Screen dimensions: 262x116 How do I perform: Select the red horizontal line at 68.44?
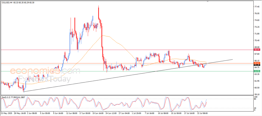[128, 50]
